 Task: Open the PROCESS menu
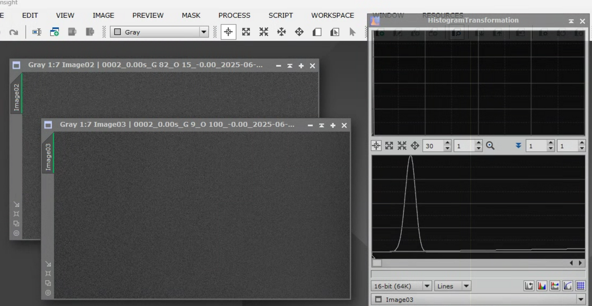(x=234, y=15)
